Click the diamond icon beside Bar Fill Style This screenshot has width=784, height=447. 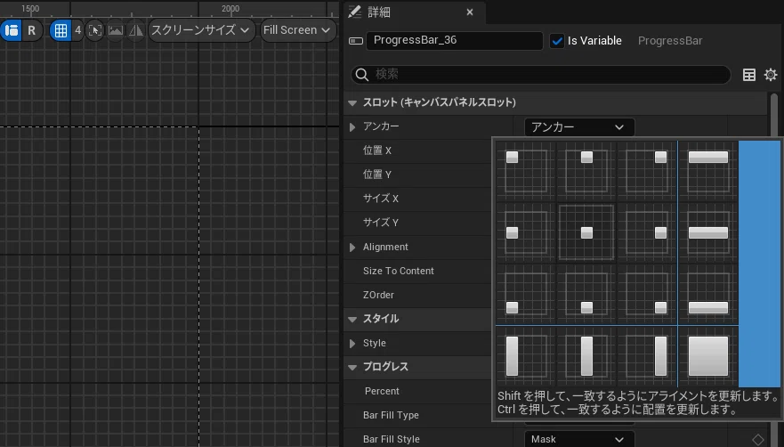coord(758,440)
